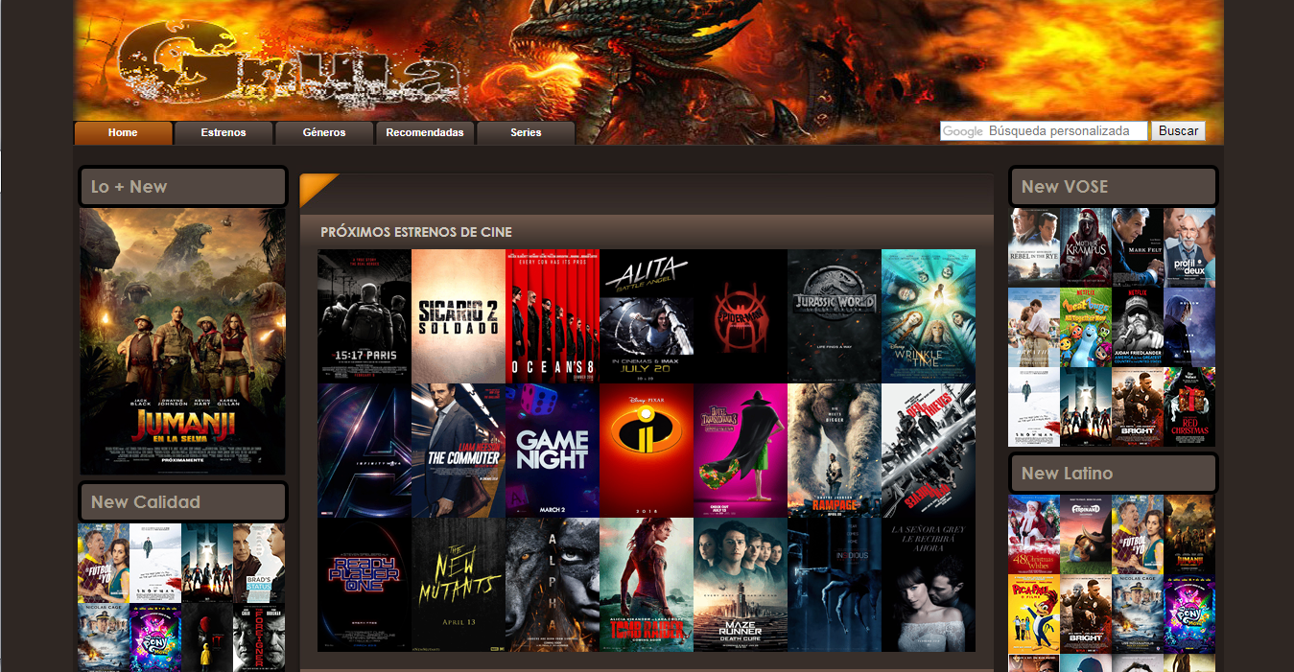Viewport: 1294px width, 672px height.
Task: Open The Commuter poster
Action: tap(459, 451)
